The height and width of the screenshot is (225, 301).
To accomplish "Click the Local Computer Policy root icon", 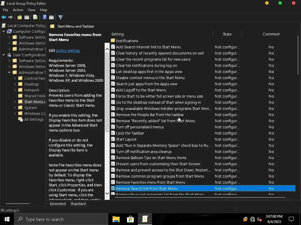I will point(4,25).
